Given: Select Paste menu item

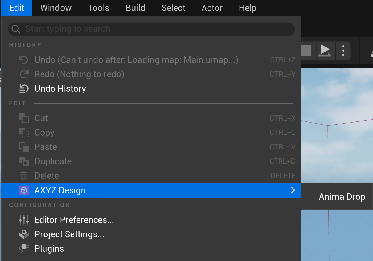Looking at the screenshot, I should [151, 147].
